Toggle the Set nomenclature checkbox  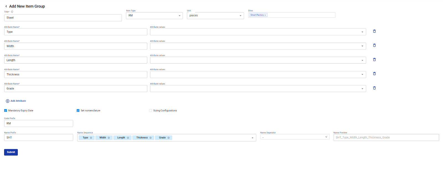click(78, 110)
